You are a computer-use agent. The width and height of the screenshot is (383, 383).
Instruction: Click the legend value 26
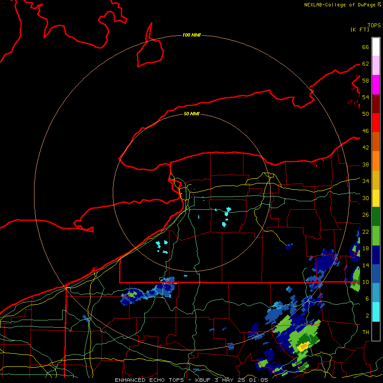tap(366, 215)
